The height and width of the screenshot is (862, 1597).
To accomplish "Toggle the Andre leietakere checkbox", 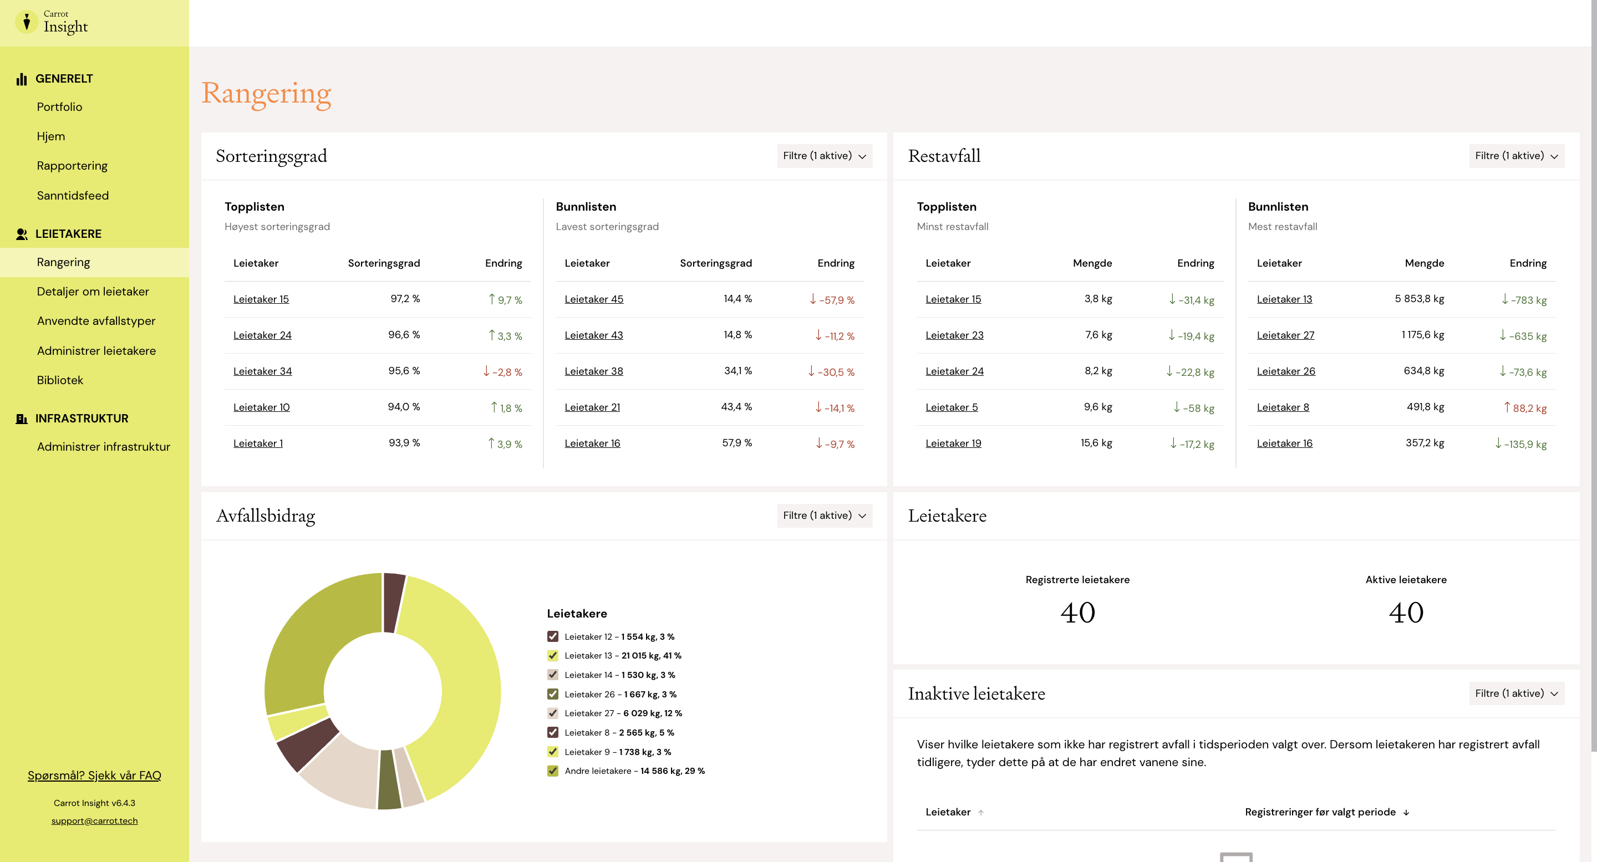I will click(552, 771).
